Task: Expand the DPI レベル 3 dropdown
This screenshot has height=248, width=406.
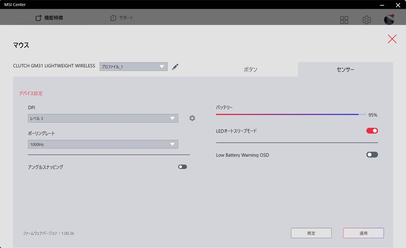Action: (x=103, y=118)
